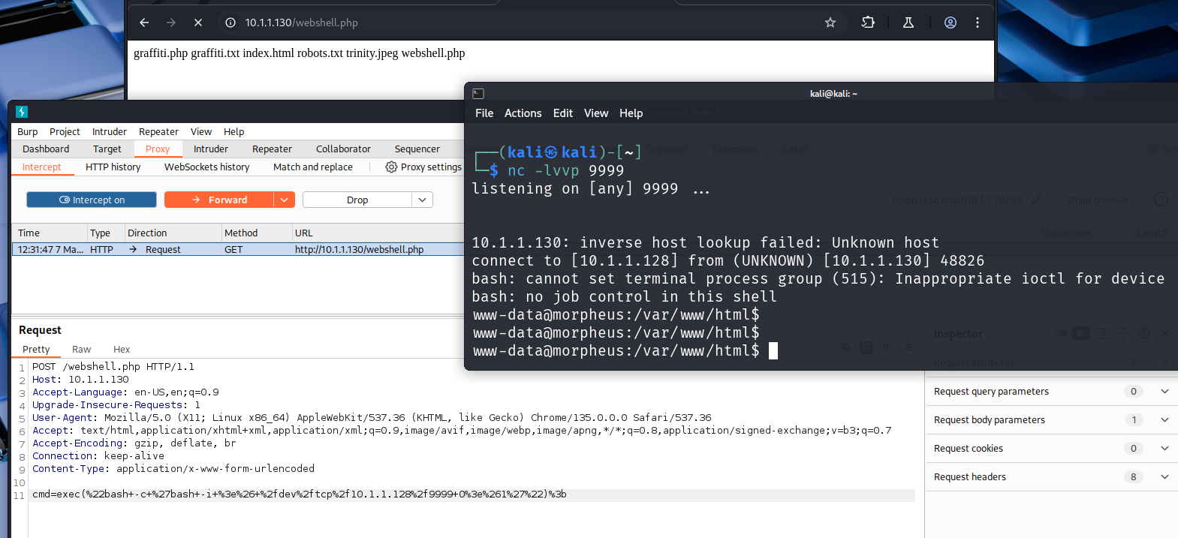This screenshot has height=538, width=1178.
Task: Select the Raw request view tab
Action: (x=81, y=349)
